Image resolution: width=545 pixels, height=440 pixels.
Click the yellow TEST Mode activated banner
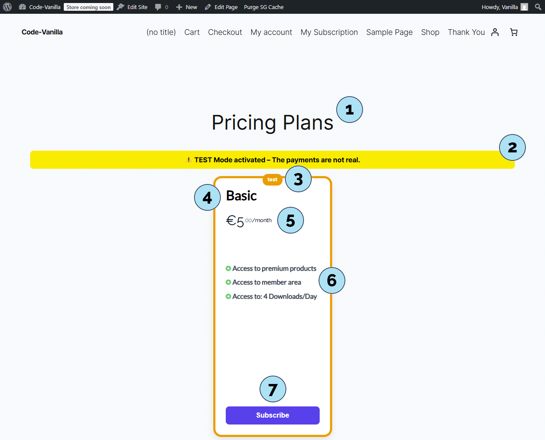(272, 160)
